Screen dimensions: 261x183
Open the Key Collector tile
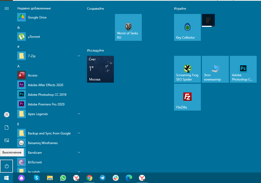point(187,27)
